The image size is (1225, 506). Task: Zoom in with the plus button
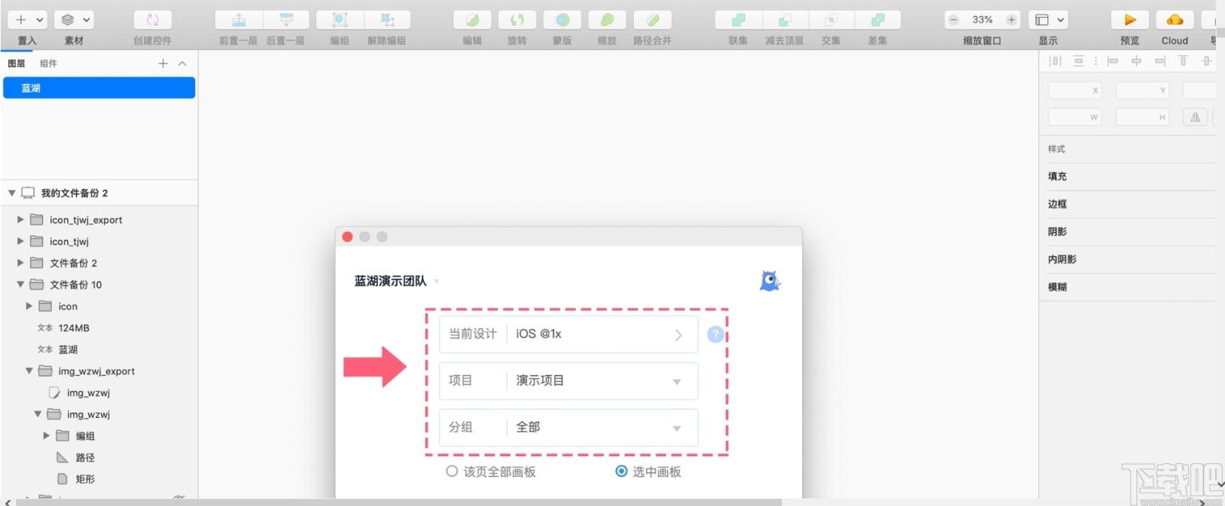pos(1011,20)
